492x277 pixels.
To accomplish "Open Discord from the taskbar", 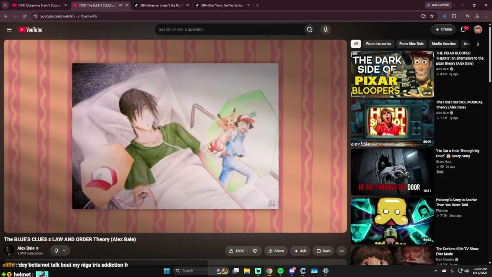I will click(x=292, y=271).
